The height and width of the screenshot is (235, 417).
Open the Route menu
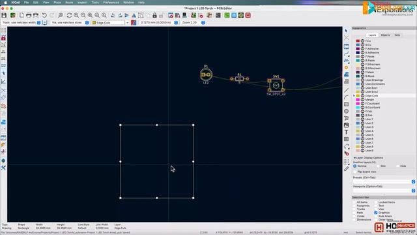(x=69, y=3)
